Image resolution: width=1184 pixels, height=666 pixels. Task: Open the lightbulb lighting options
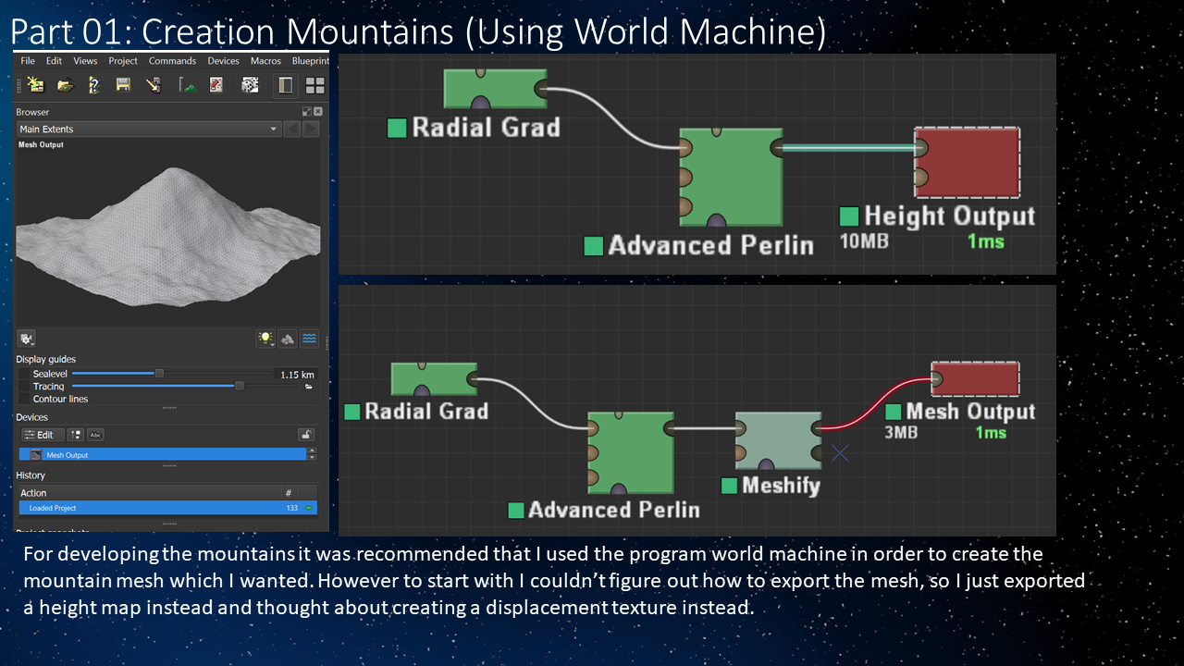(266, 339)
